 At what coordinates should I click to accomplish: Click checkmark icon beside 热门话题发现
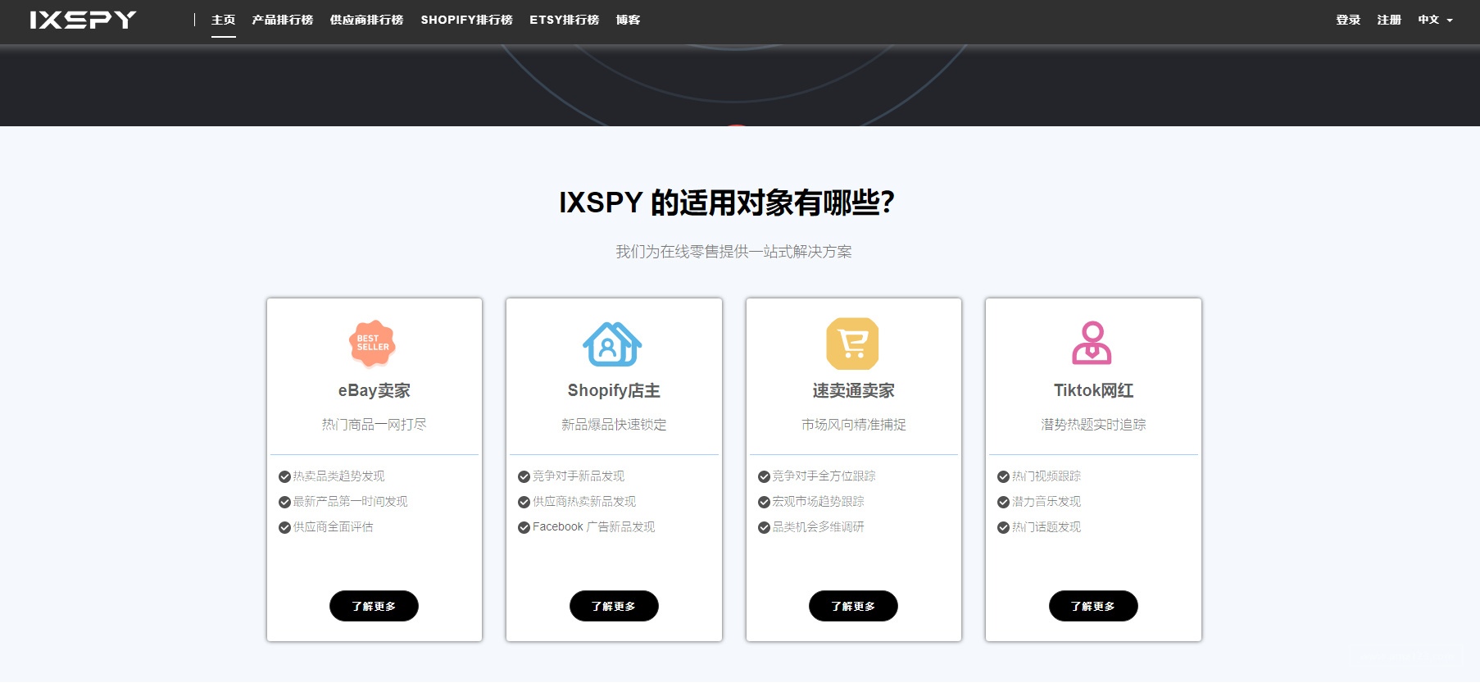click(1003, 527)
